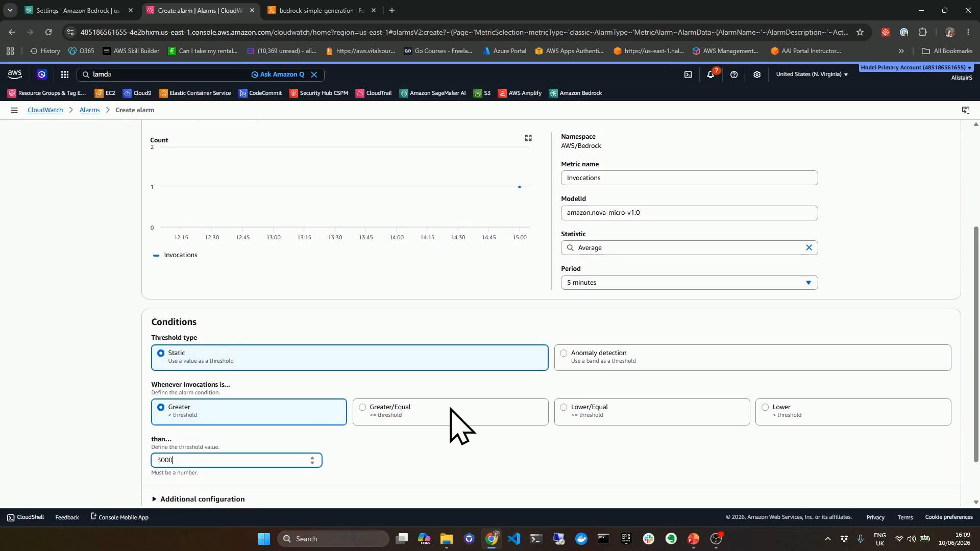Open the Statistic Average combo box

click(689, 247)
